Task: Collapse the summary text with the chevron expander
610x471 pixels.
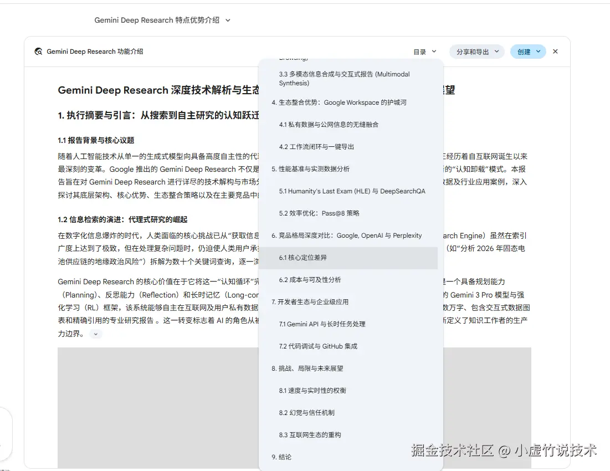Action: click(x=95, y=334)
